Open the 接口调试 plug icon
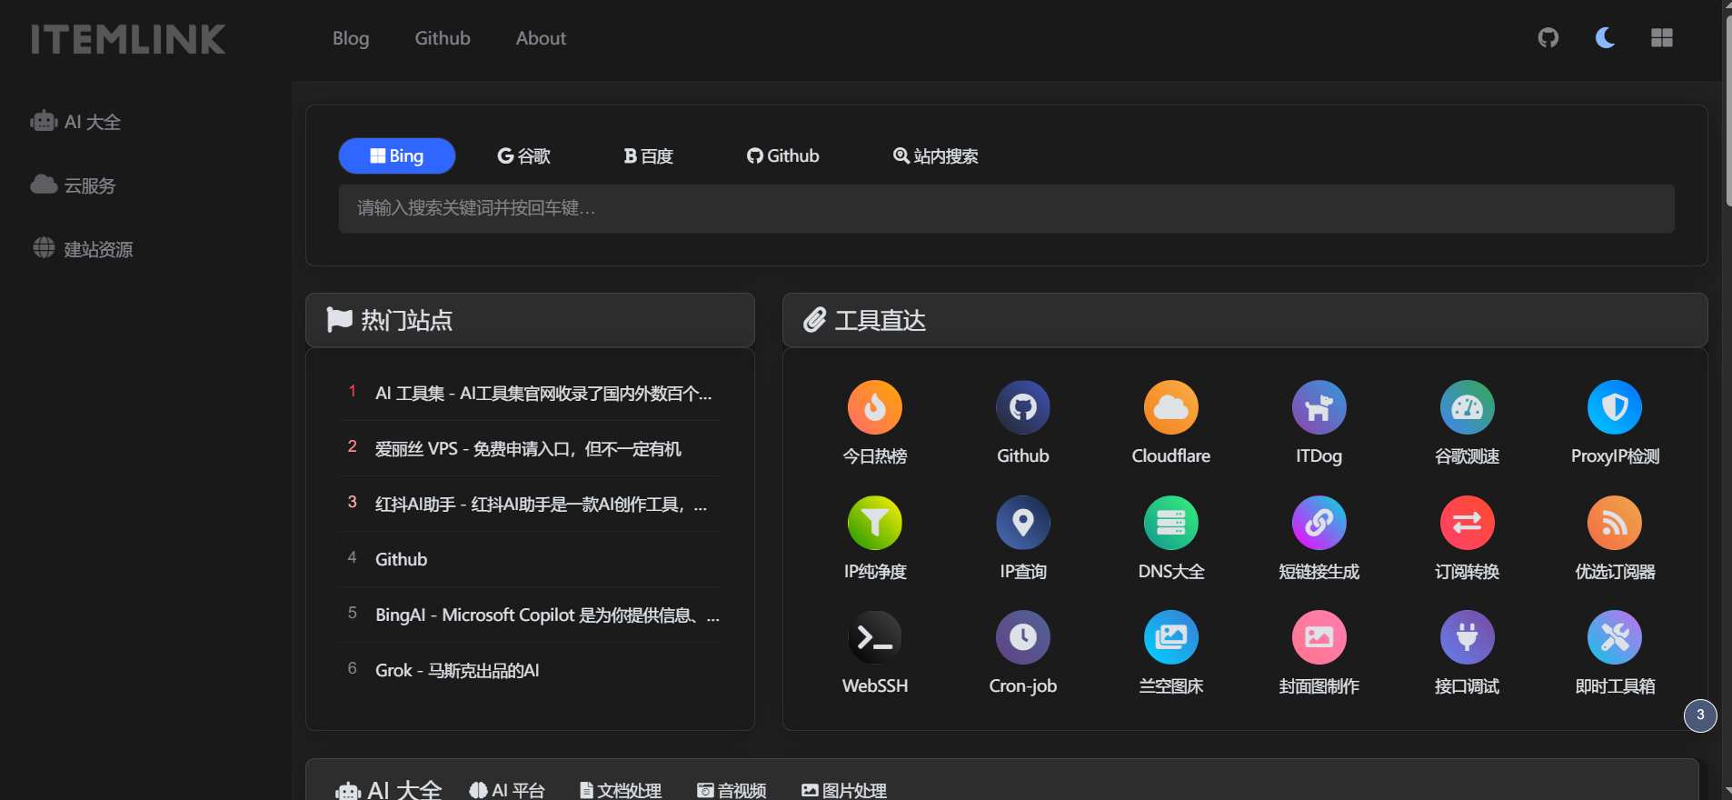The width and height of the screenshot is (1732, 800). (x=1468, y=637)
